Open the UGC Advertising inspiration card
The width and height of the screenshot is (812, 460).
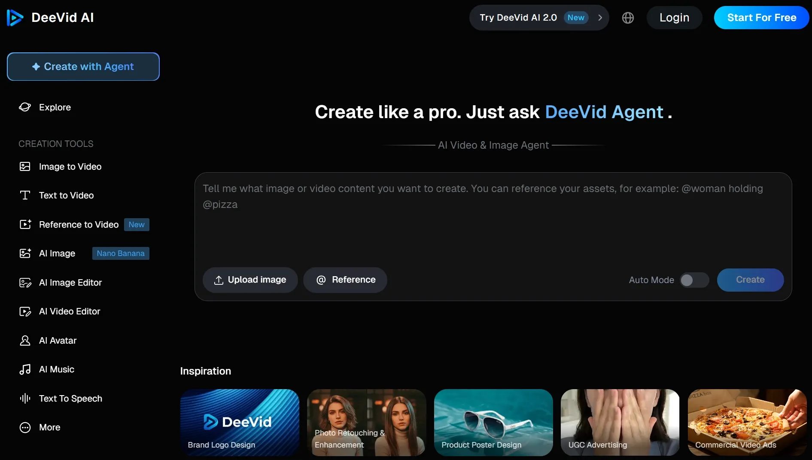[620, 423]
